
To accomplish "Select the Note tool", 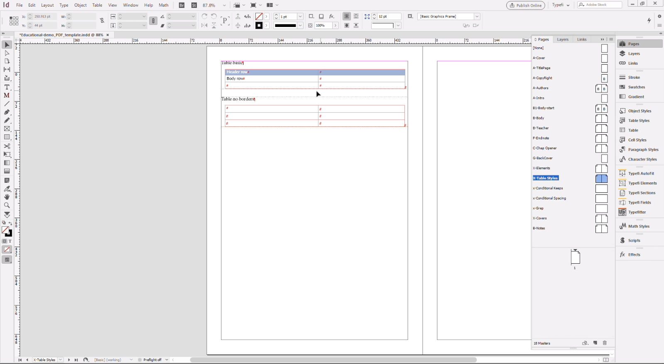I will click(x=7, y=180).
